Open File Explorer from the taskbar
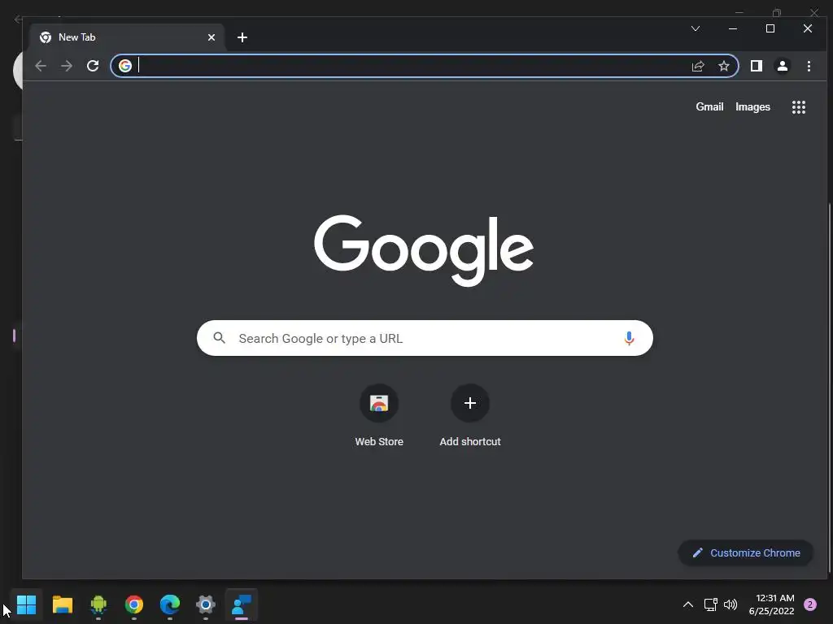833x624 pixels. (x=62, y=604)
